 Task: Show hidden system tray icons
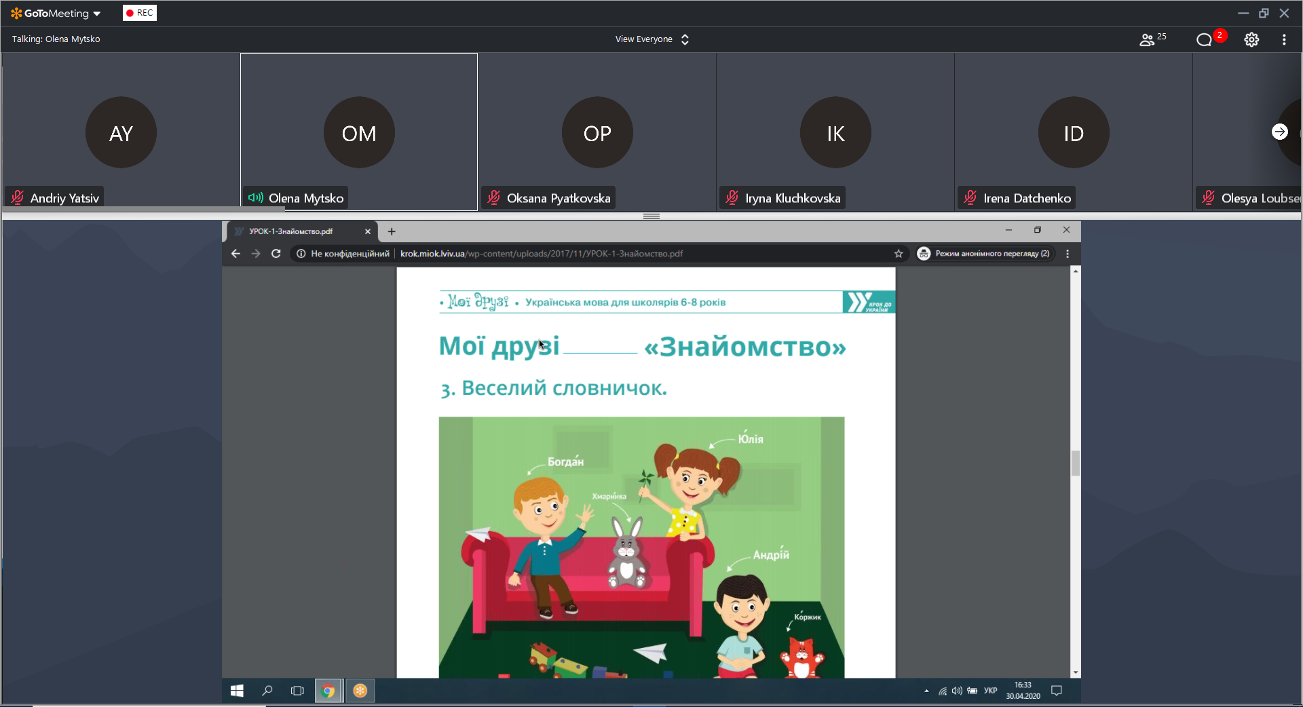pos(926,691)
